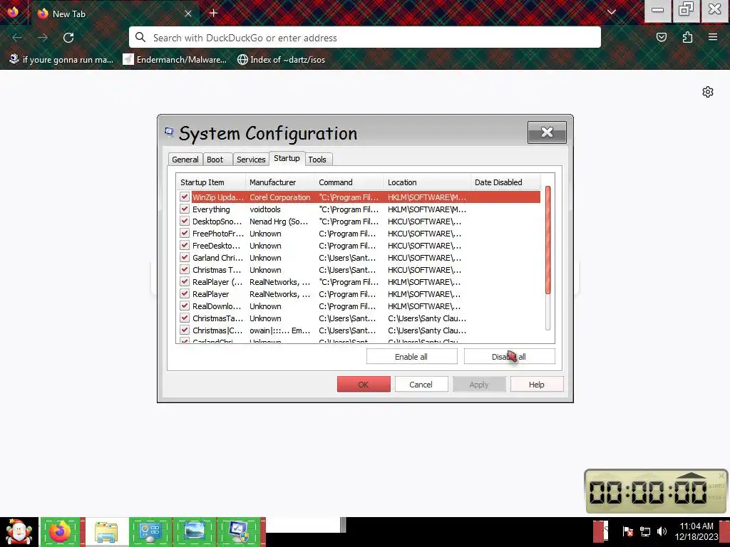Select the Startup tab
The image size is (730, 547).
tap(287, 158)
